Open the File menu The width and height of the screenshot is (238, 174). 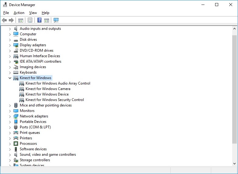pyautogui.click(x=6, y=13)
